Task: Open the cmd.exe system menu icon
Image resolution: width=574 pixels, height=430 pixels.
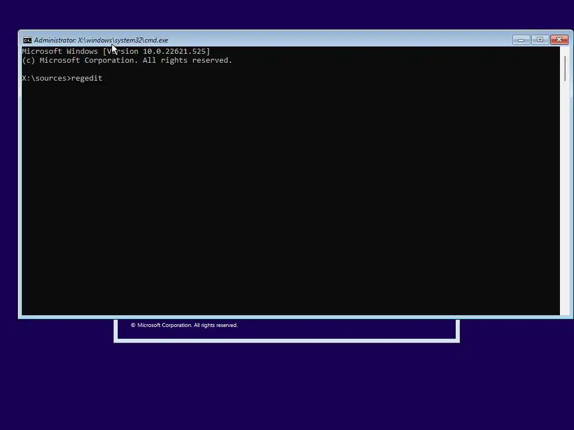Action: coord(27,40)
